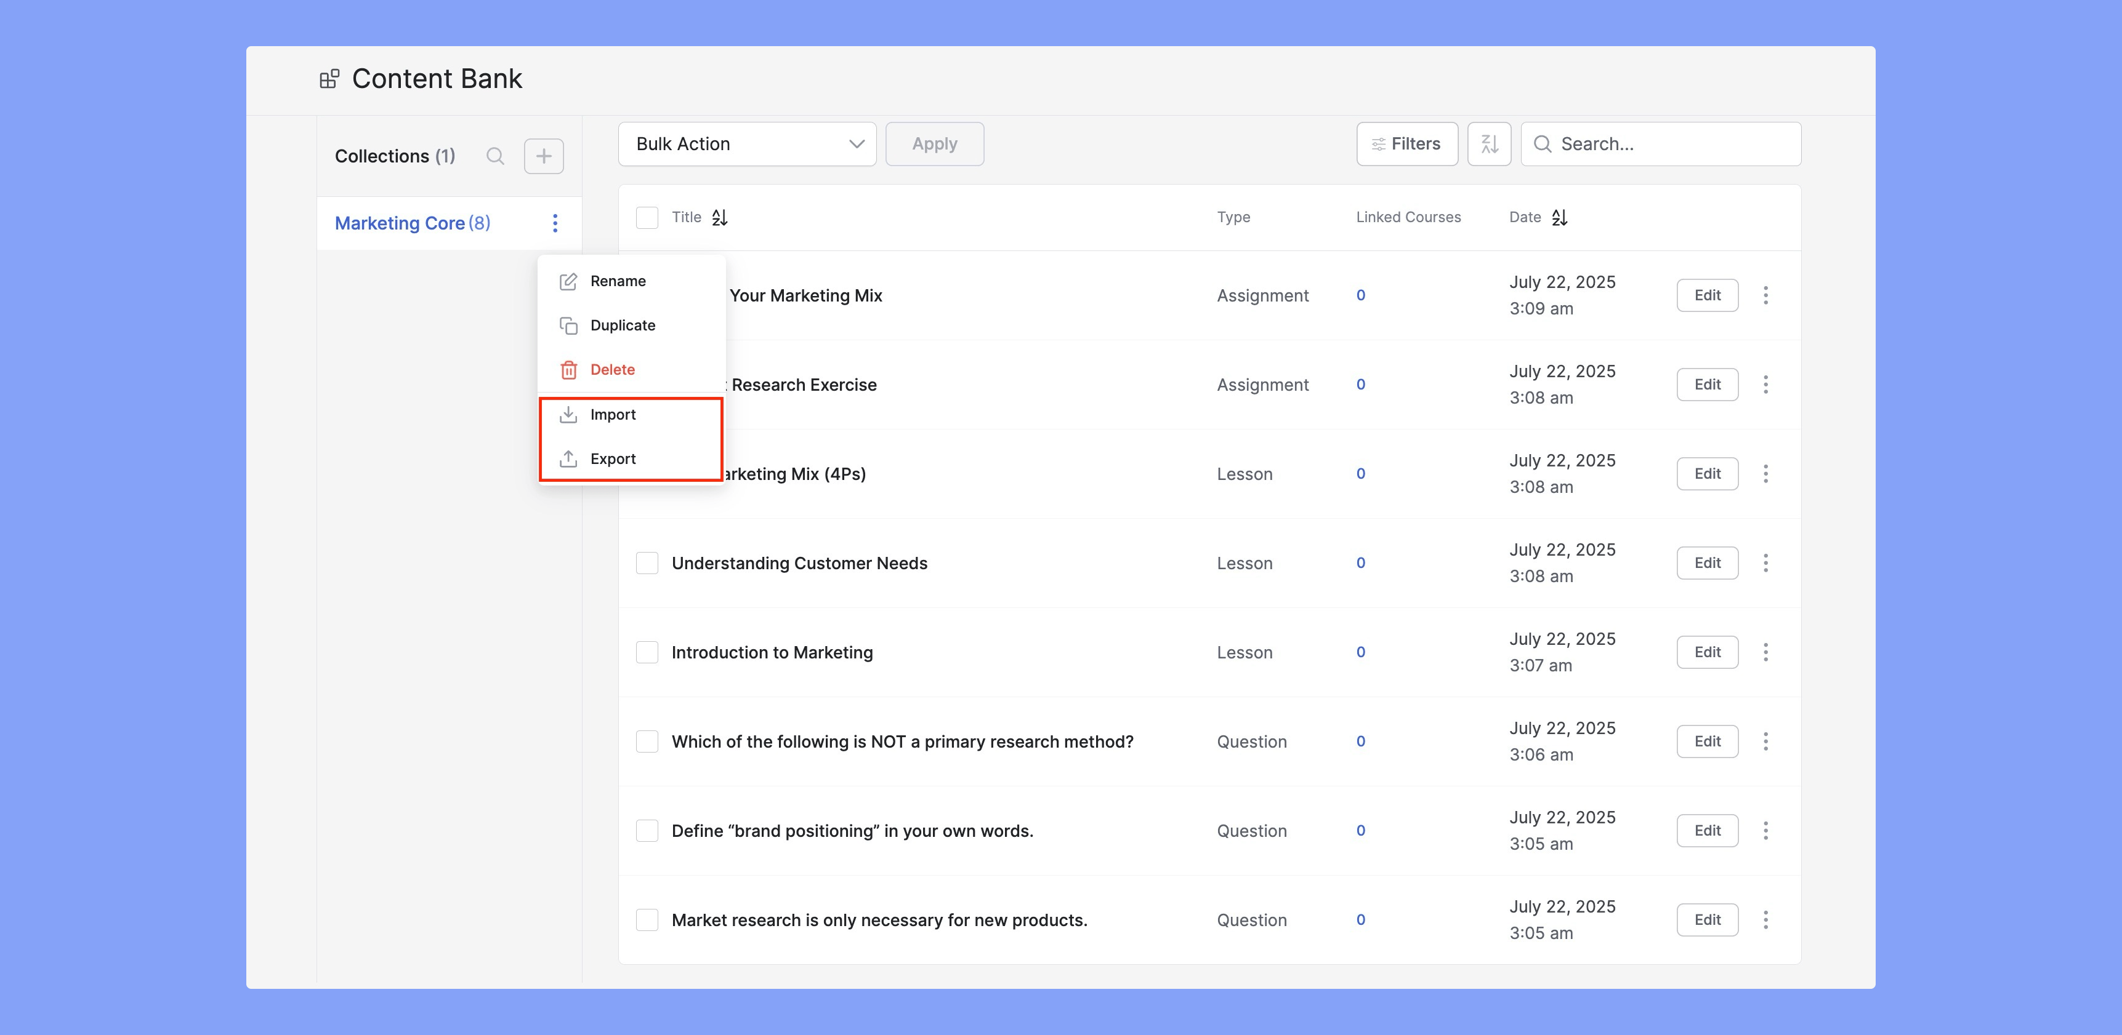
Task: Focus the Search content field
Action: (1661, 144)
